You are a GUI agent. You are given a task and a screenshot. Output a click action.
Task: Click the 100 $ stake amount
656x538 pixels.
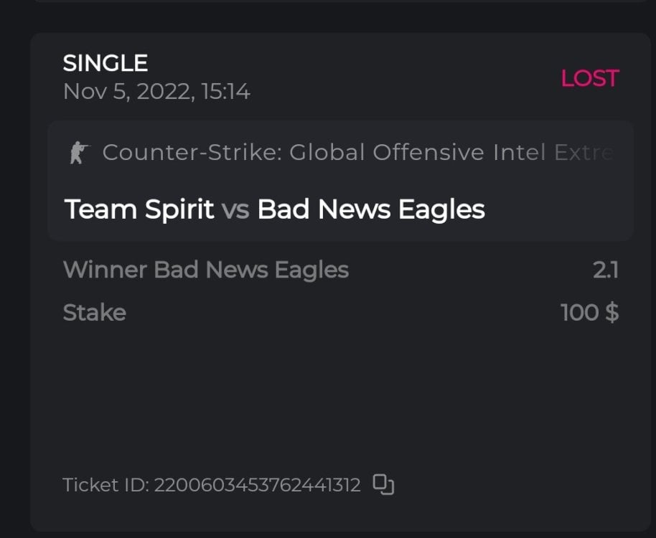[589, 313]
